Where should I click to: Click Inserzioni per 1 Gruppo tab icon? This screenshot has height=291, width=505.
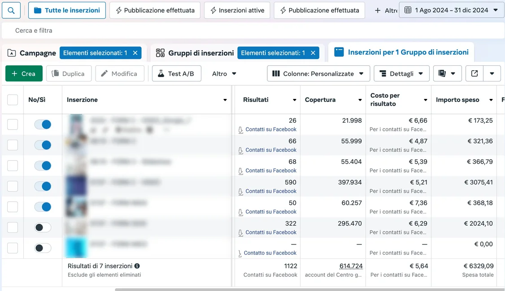tap(339, 52)
